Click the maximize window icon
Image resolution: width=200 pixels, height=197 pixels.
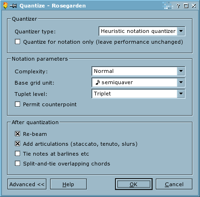tap(186, 6)
